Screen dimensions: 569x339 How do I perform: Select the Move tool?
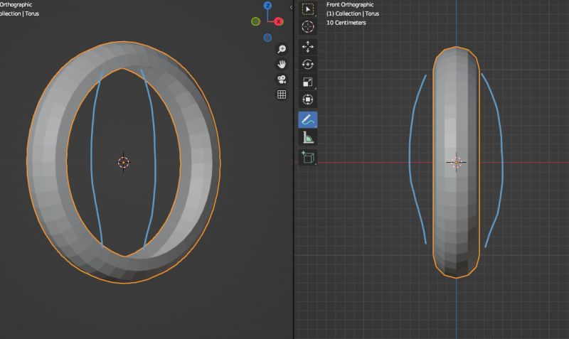(308, 47)
